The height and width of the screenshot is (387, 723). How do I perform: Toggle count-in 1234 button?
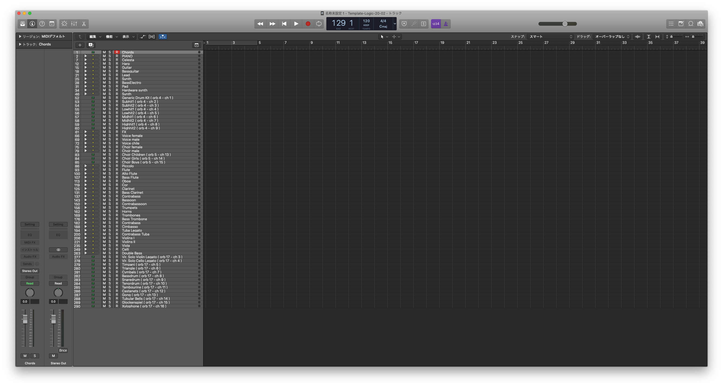tap(436, 24)
